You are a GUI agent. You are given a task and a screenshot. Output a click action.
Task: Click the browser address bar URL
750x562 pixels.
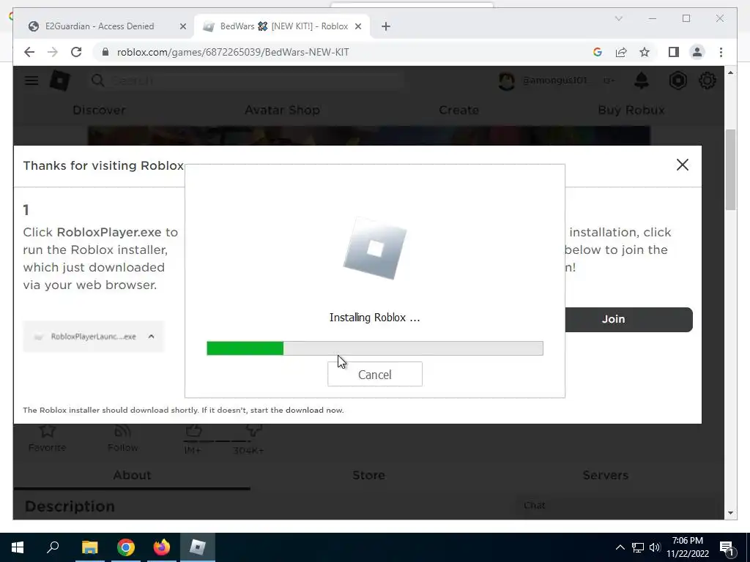[x=233, y=52]
